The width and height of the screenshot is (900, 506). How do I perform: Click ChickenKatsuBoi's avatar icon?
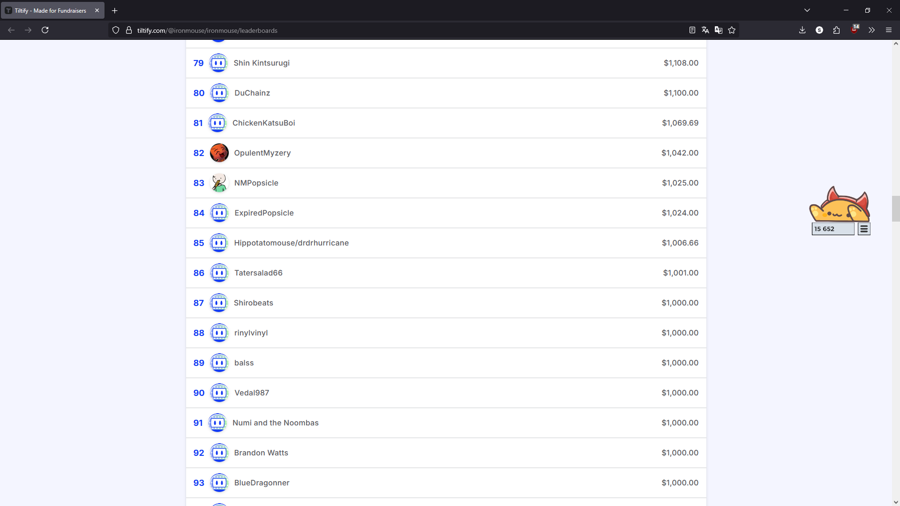pos(217,123)
